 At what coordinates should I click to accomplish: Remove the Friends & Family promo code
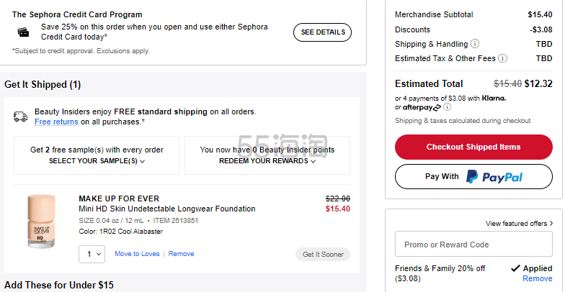(x=537, y=278)
